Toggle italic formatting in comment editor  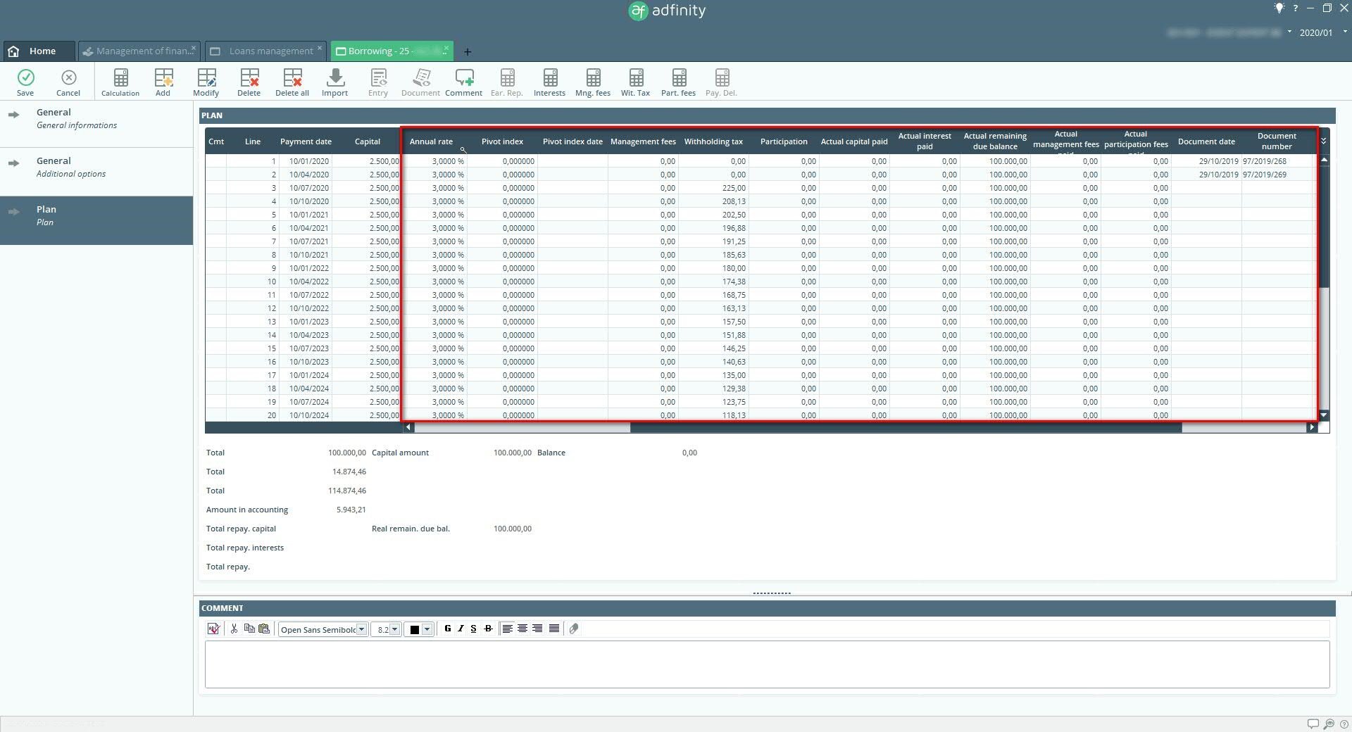point(461,629)
